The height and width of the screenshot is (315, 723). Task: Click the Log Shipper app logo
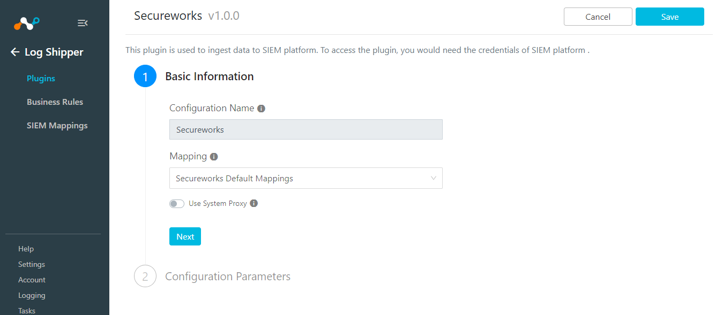tap(26, 22)
